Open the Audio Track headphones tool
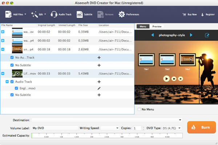 coord(54,14)
